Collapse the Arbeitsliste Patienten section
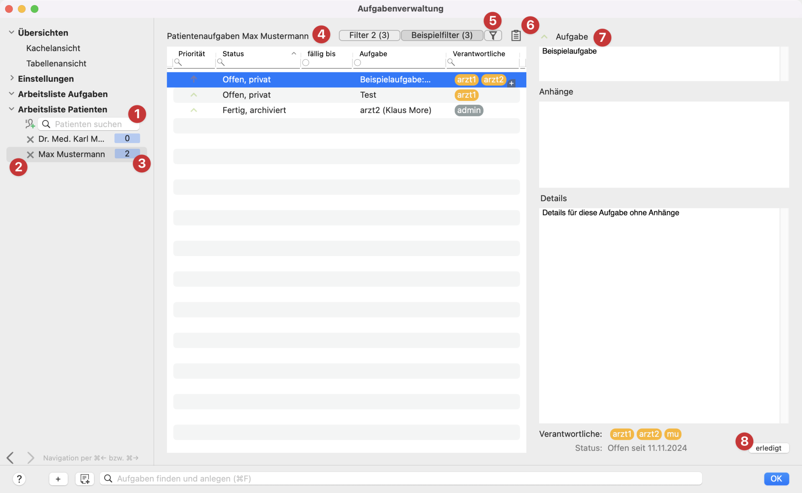The height and width of the screenshot is (493, 802). tap(11, 109)
